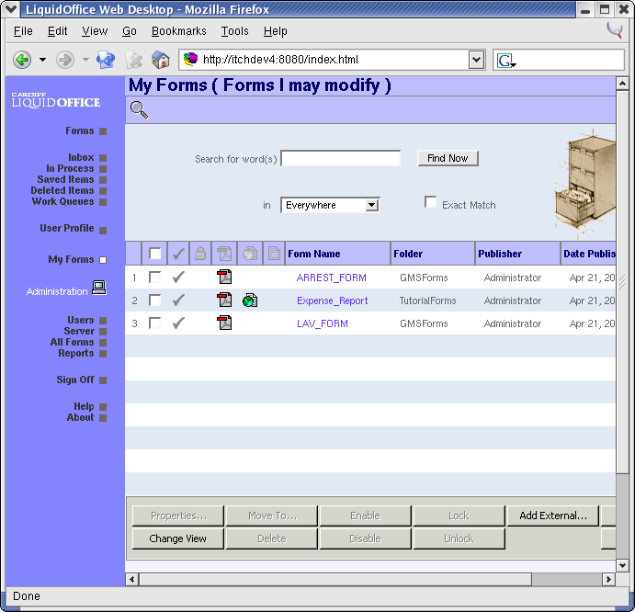Open the Expense_Report form link
This screenshot has height=612, width=635.
point(332,300)
